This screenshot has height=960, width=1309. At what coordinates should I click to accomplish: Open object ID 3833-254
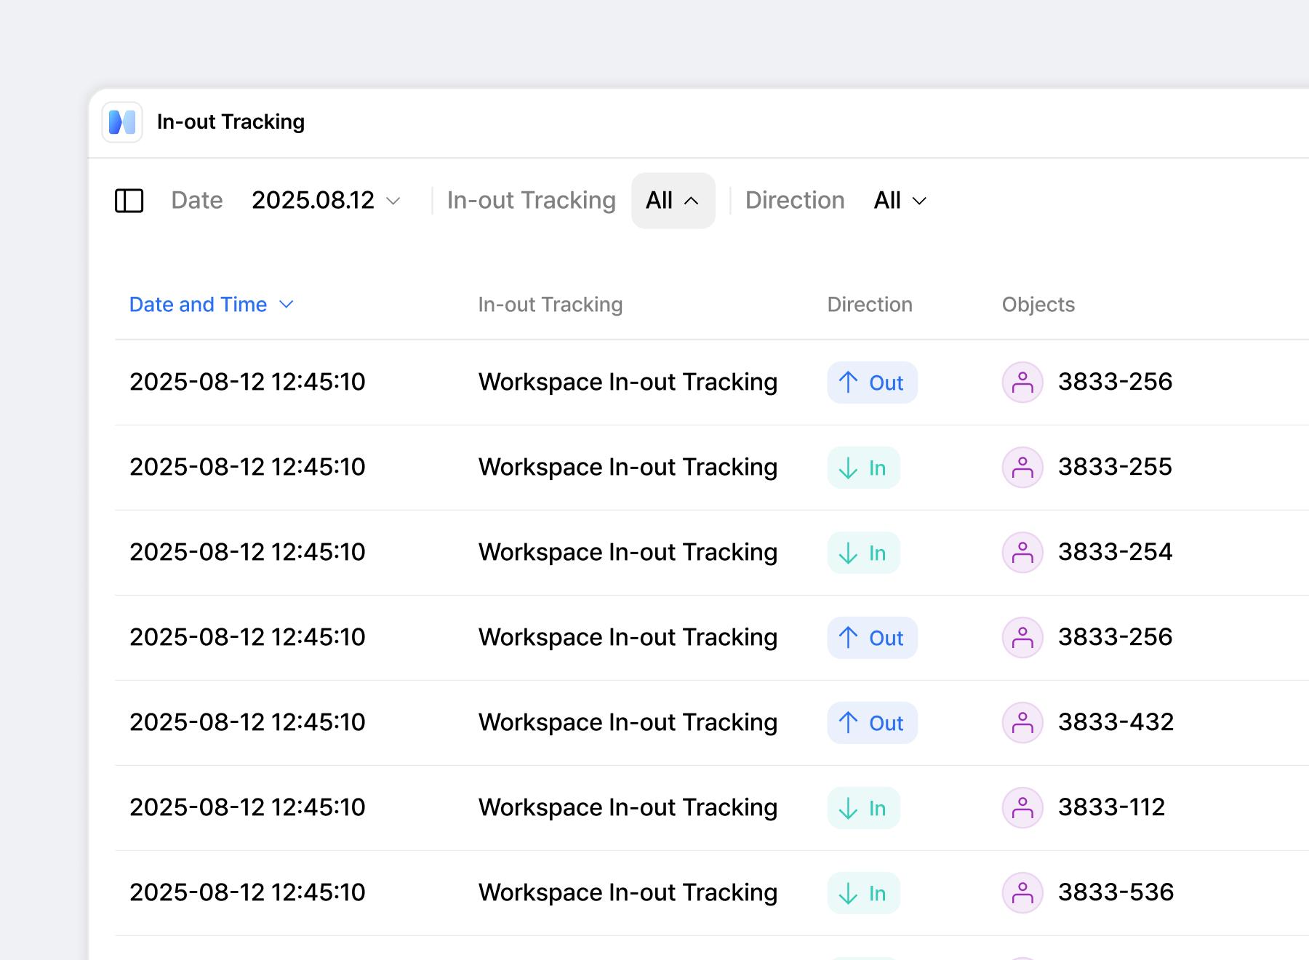click(1115, 552)
